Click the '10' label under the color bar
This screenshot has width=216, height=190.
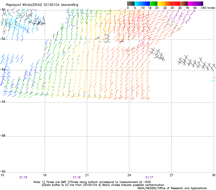[x=143, y=8]
